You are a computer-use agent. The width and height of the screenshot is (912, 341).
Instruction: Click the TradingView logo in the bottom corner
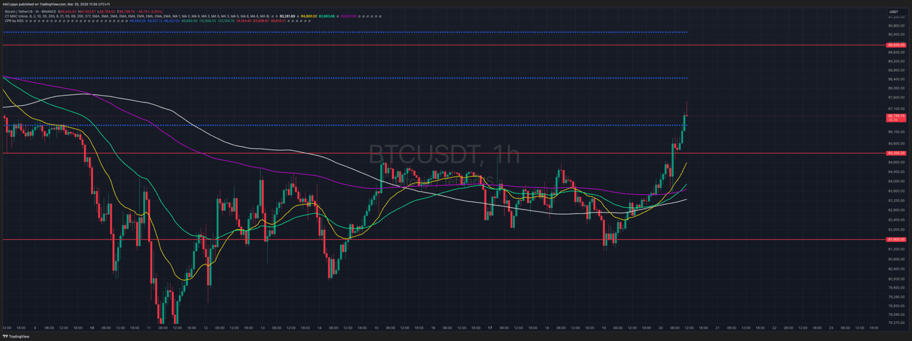[x=16, y=336]
